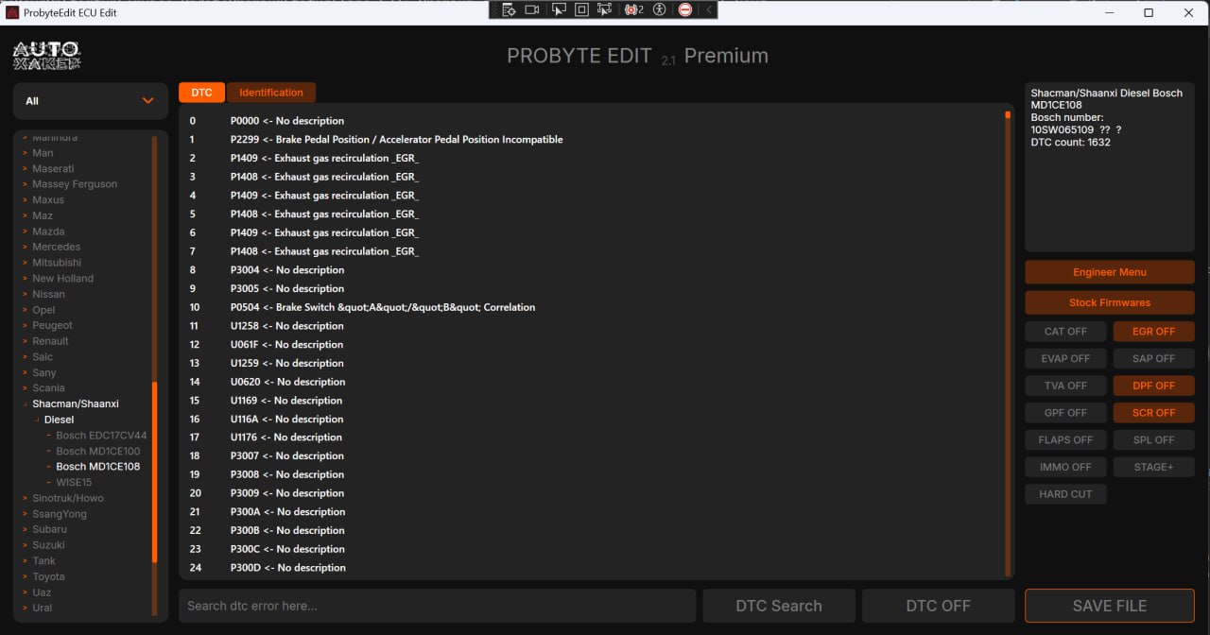This screenshot has width=1210, height=635.
Task: Click the Auto Xaker logo
Action: tap(47, 56)
